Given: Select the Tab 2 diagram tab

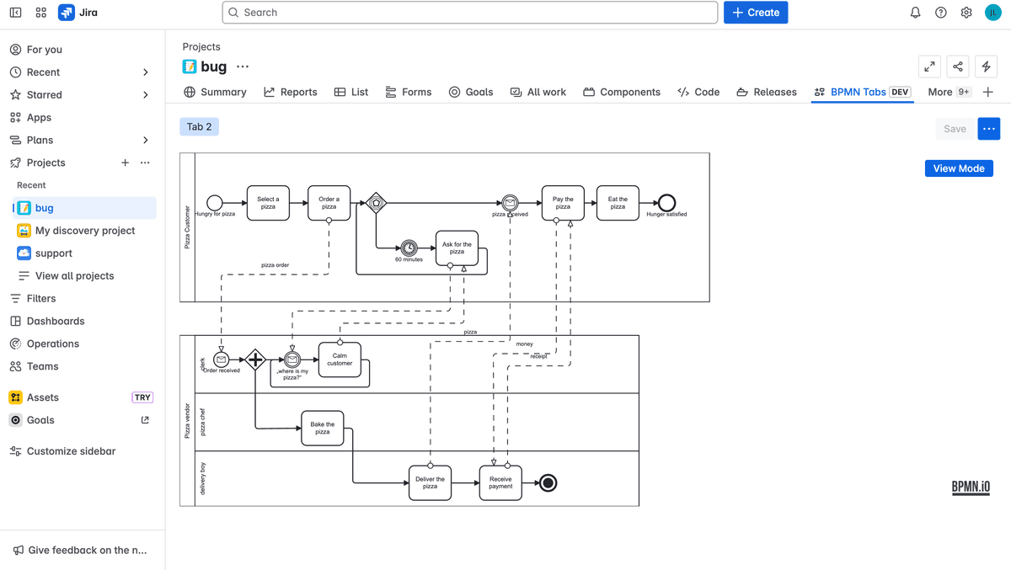Looking at the screenshot, I should 200,127.
